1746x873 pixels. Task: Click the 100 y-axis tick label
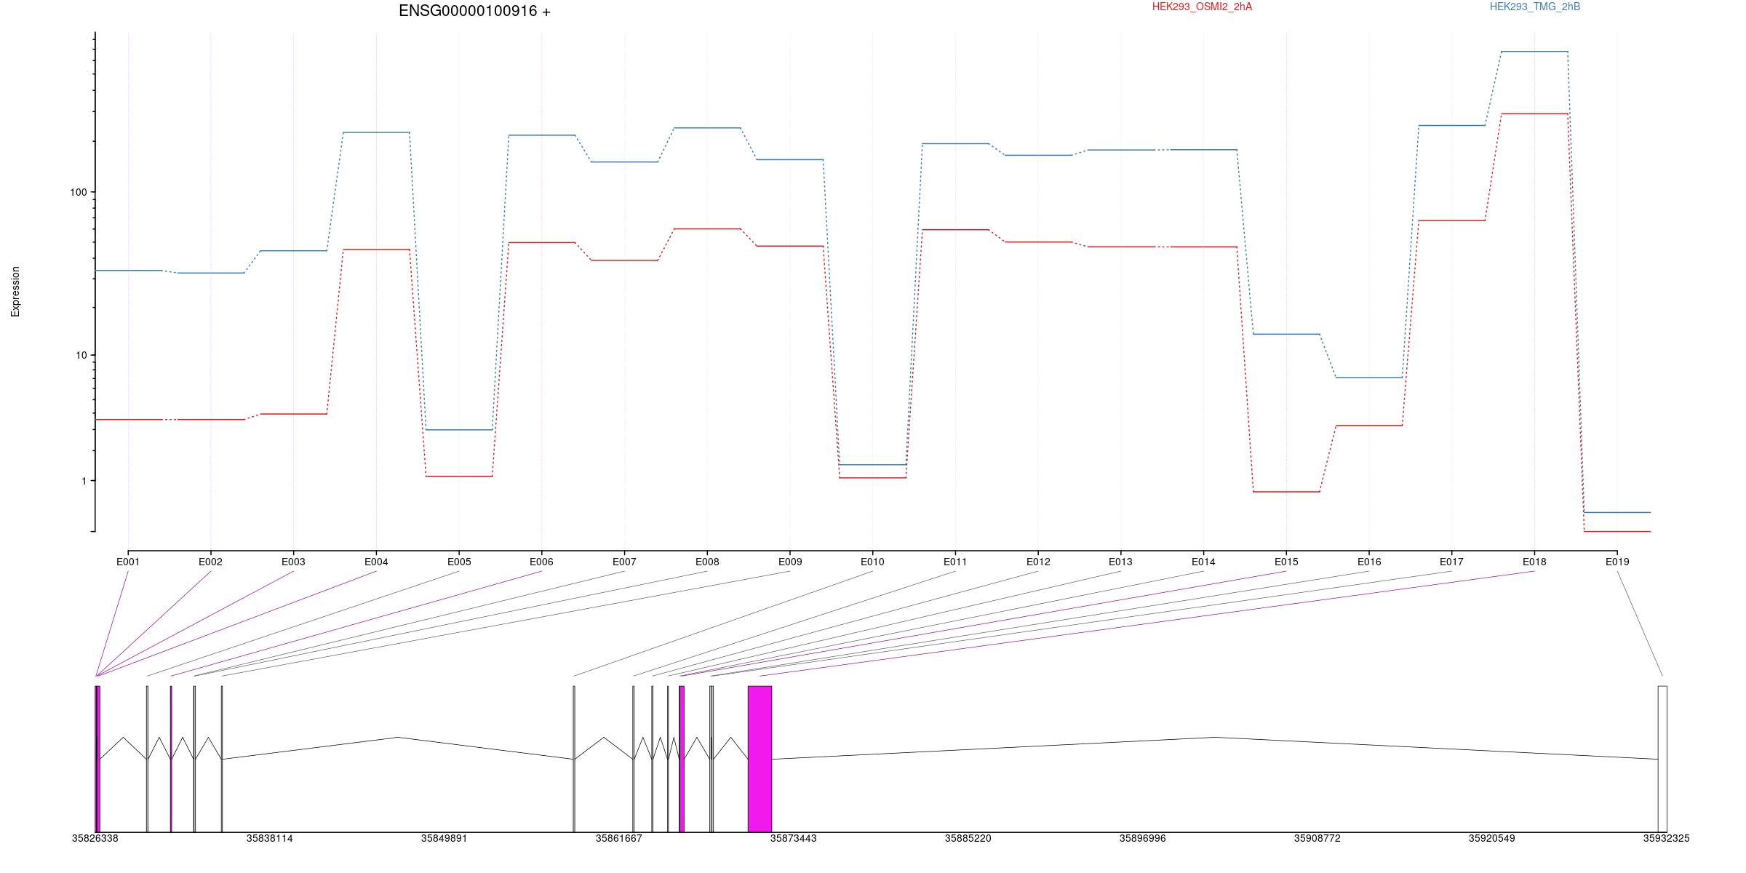pos(78,192)
